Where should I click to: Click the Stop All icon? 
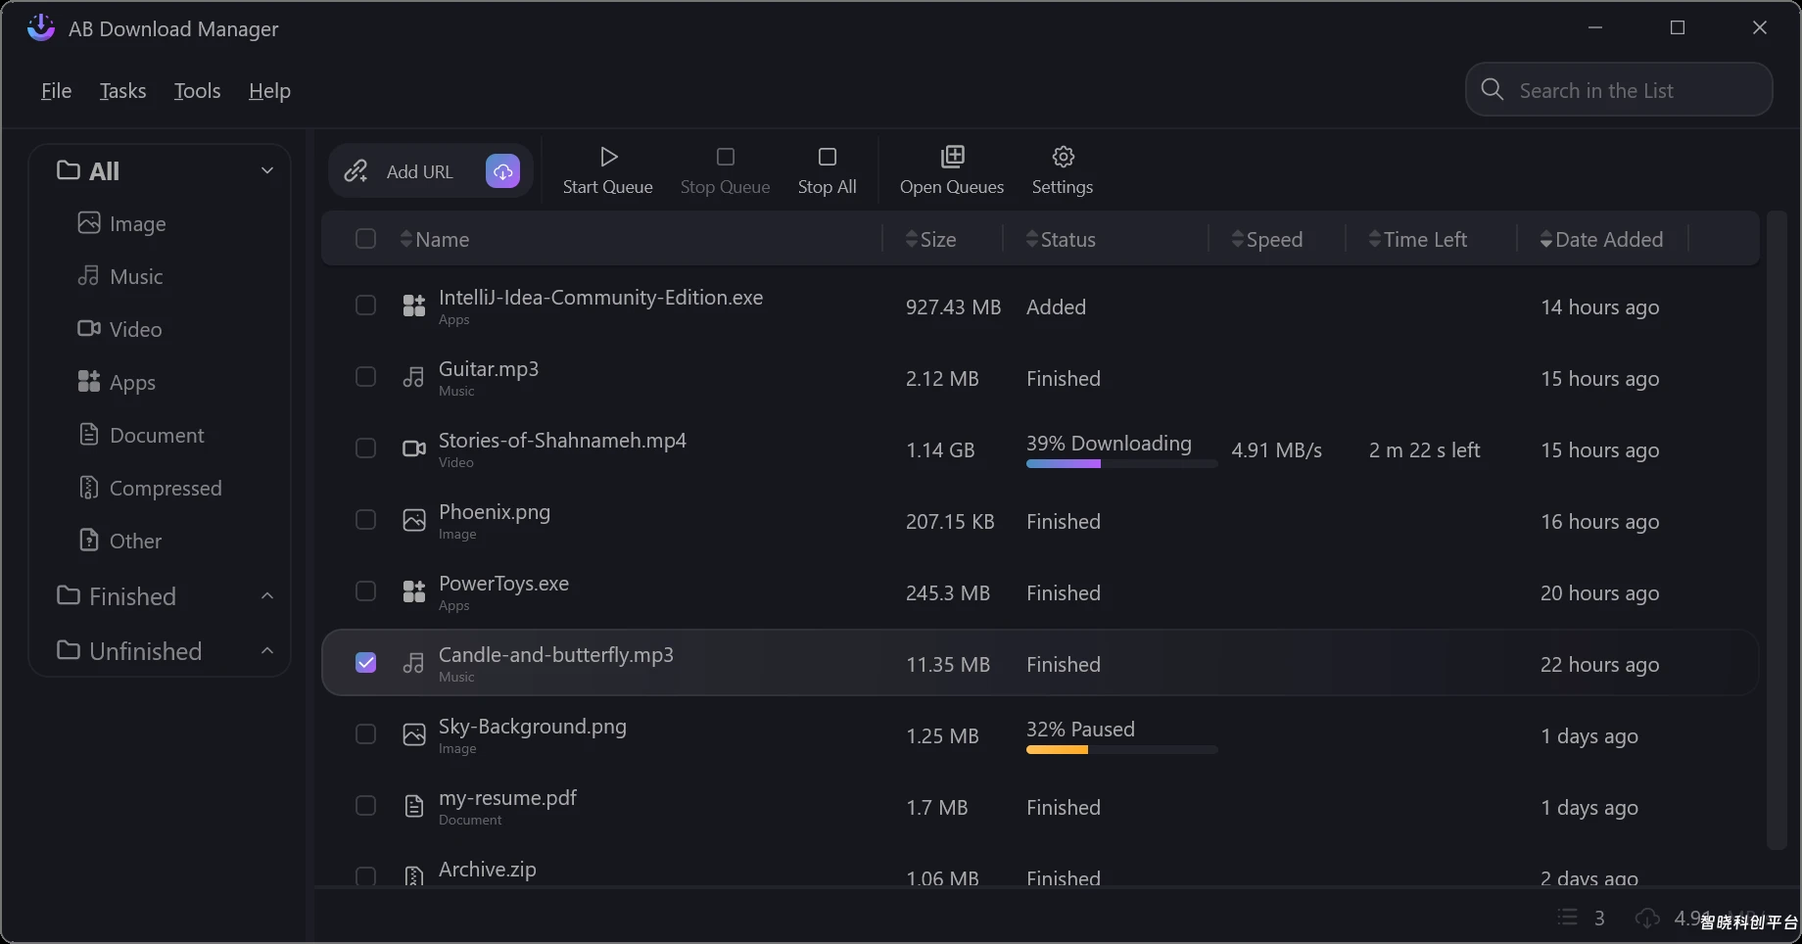pyautogui.click(x=827, y=157)
